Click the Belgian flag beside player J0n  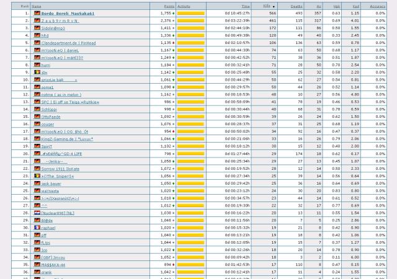pyautogui.click(x=37, y=73)
